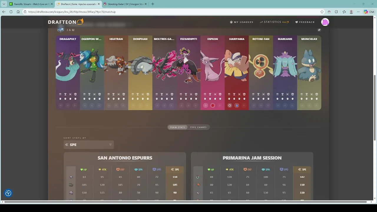Open the browser extensions puzzle icon
The width and height of the screenshot is (377, 212).
[336, 12]
